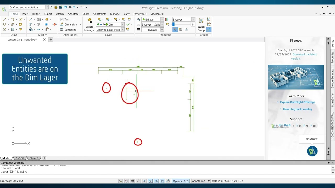Open the ByLayer Solid linestyle dropdown
The image size is (335, 188).
click(162, 25)
